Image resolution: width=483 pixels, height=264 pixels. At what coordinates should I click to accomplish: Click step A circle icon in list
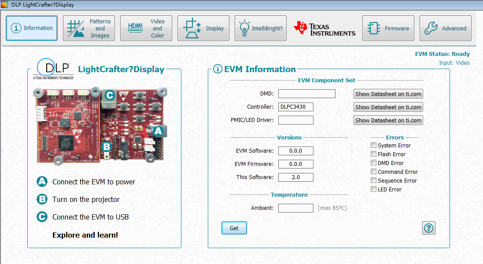[x=42, y=182]
